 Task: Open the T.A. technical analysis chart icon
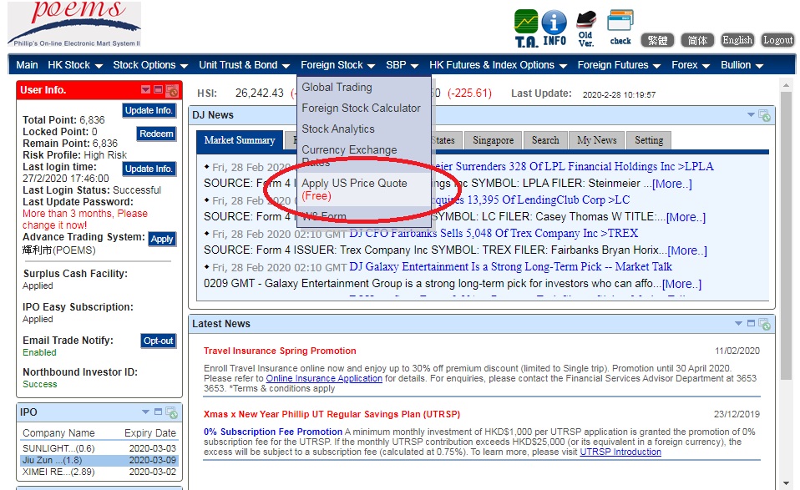click(x=526, y=28)
